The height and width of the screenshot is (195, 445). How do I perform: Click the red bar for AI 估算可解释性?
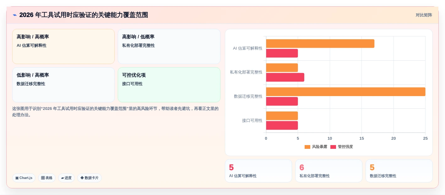[x=282, y=53]
